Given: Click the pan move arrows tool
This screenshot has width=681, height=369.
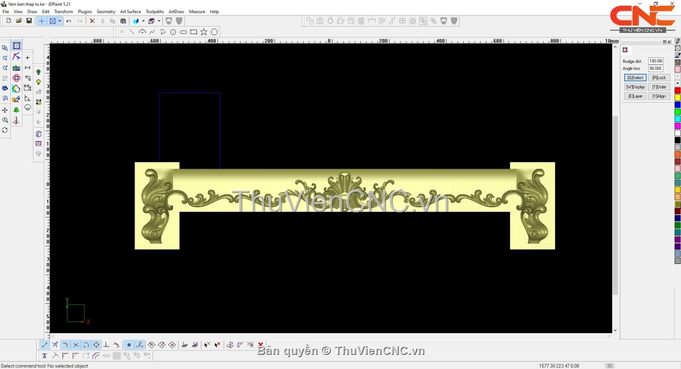Looking at the screenshot, I should 5,110.
